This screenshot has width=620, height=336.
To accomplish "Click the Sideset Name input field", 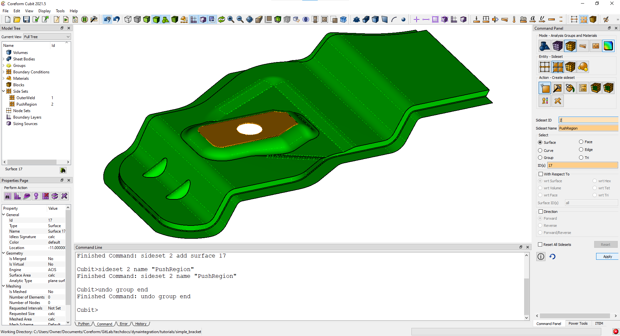I will click(588, 128).
